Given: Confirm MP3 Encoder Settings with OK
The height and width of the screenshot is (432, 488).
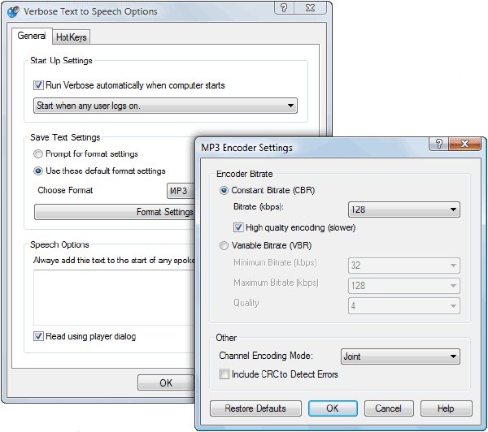Looking at the screenshot, I should click(x=333, y=408).
